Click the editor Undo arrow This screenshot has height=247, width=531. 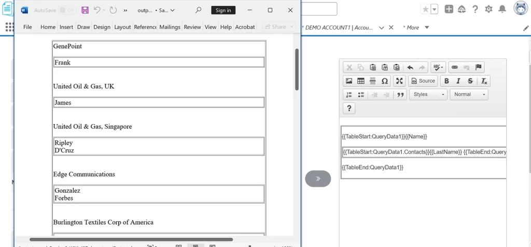pos(410,67)
